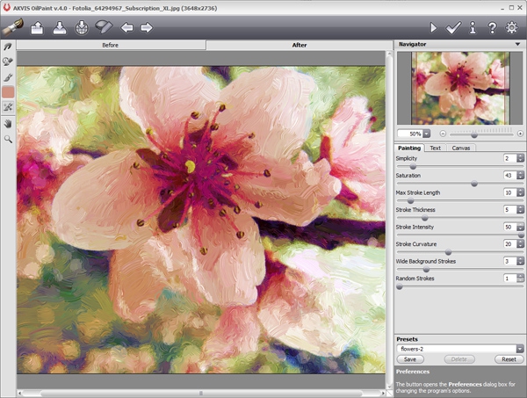This screenshot has height=398, width=527.
Task: Switch to the After tab
Action: (x=300, y=45)
